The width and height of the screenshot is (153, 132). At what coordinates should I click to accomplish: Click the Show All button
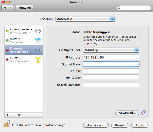25,8
